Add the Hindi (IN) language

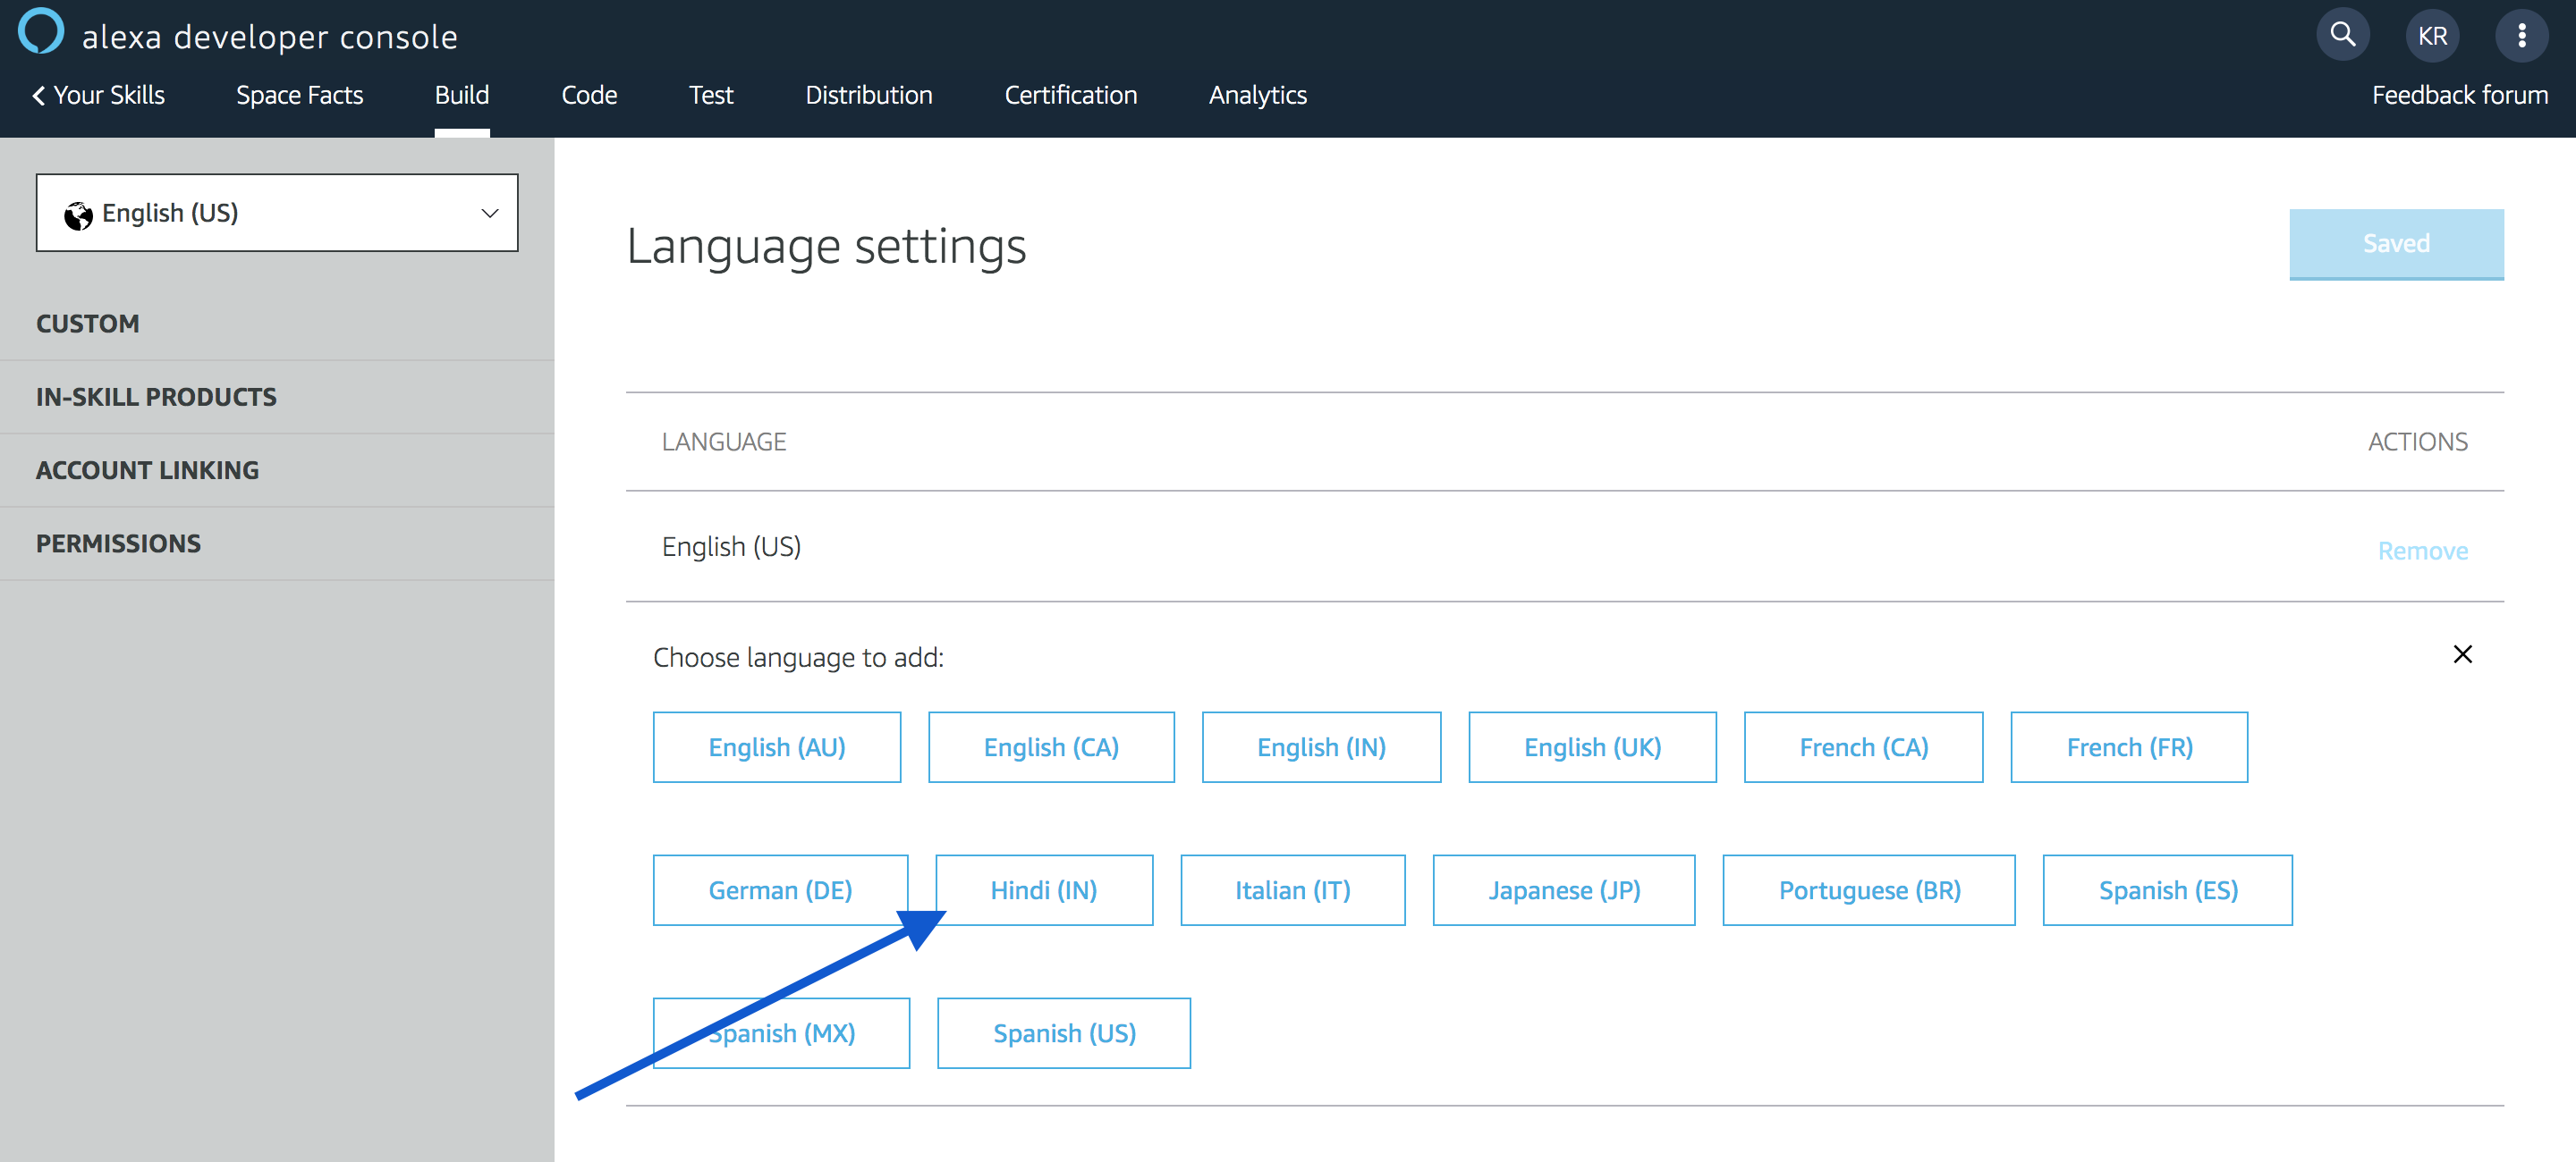[1044, 889]
